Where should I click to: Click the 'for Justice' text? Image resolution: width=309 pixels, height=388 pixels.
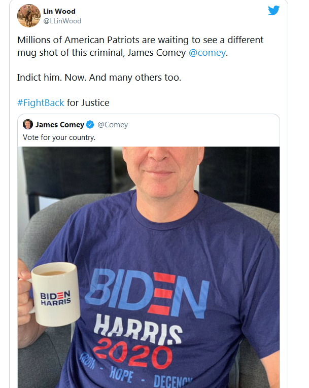point(88,102)
